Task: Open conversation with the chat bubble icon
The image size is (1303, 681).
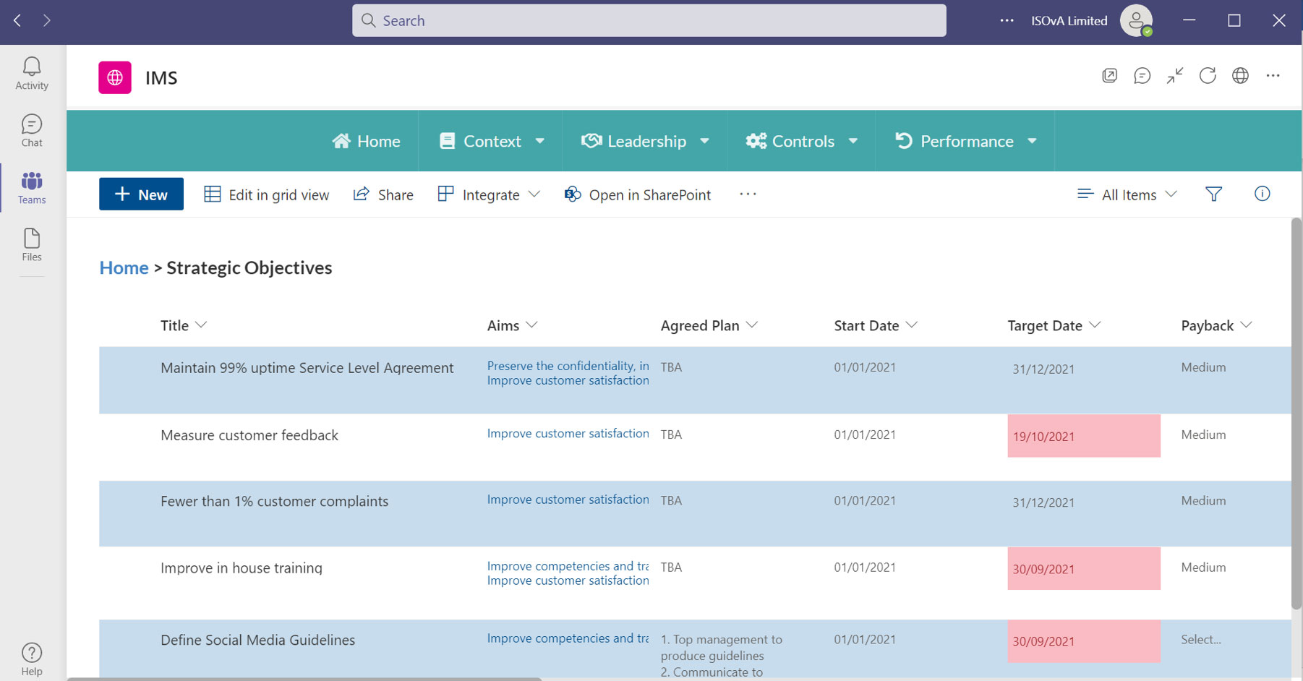Action: coord(1142,75)
